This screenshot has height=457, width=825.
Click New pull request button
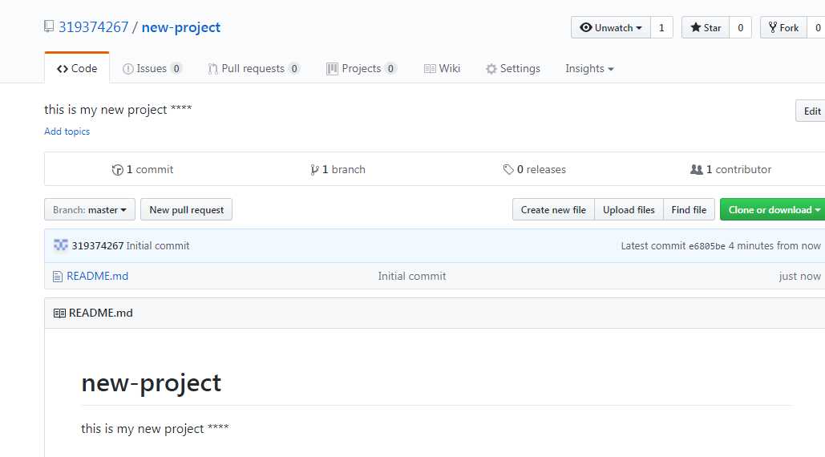click(x=186, y=209)
